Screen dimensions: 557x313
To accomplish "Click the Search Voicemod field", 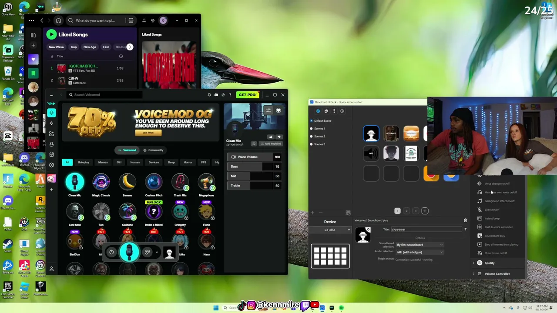I will (x=104, y=95).
